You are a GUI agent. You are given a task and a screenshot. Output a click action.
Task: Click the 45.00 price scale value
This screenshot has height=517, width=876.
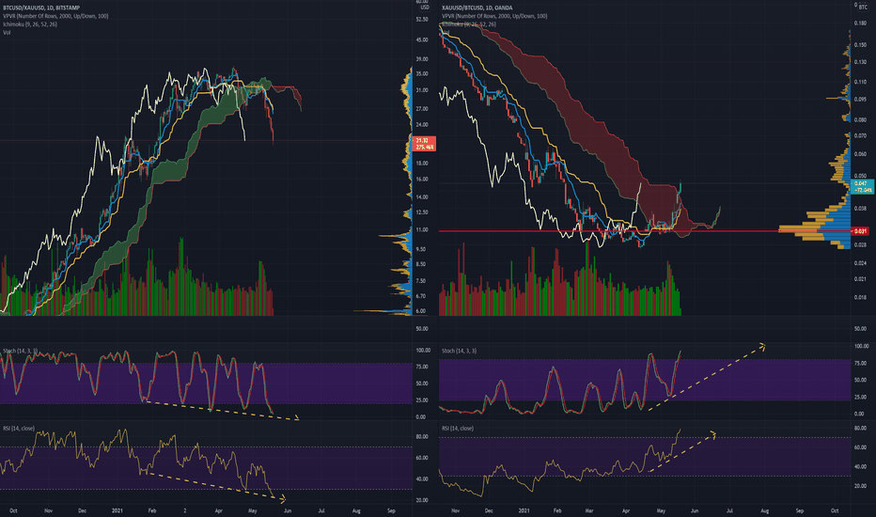click(x=422, y=39)
